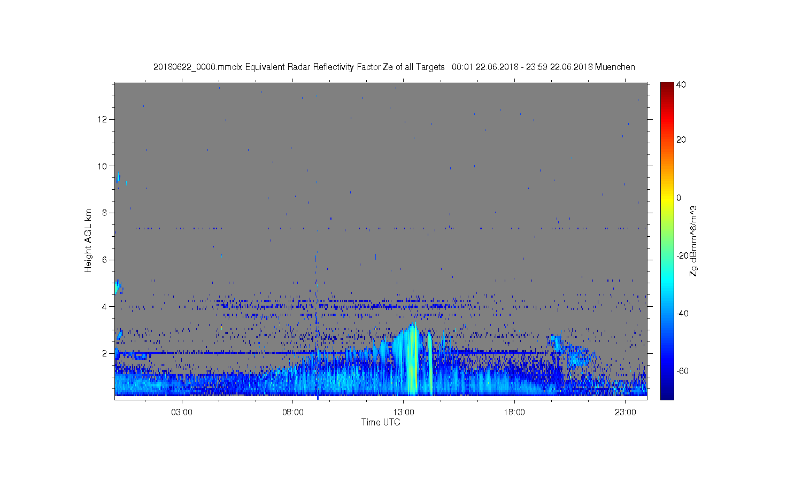Select the 18:00 time axis tick label
802x481 pixels.
[x=514, y=413]
